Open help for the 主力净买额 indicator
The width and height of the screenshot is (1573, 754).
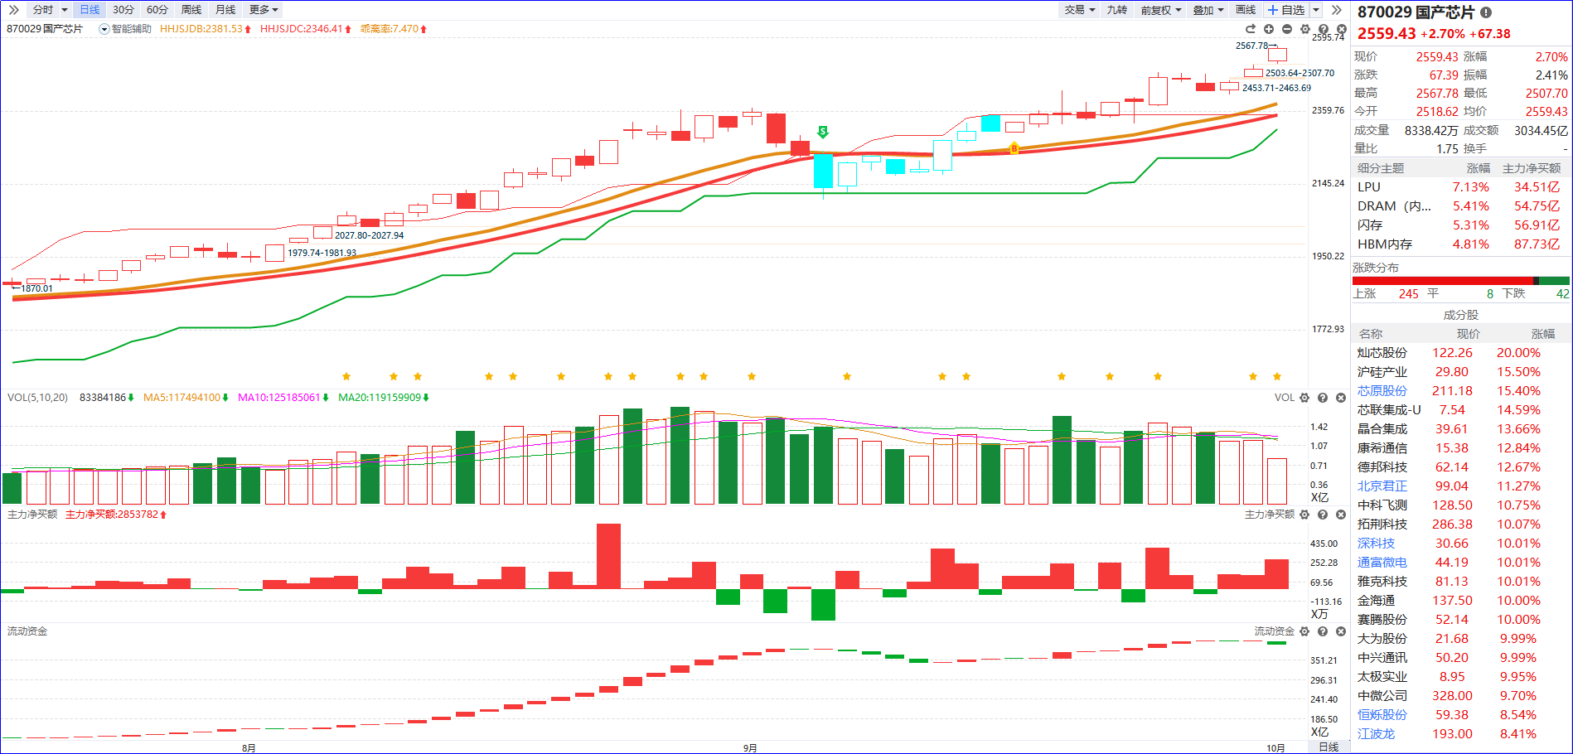(1323, 515)
